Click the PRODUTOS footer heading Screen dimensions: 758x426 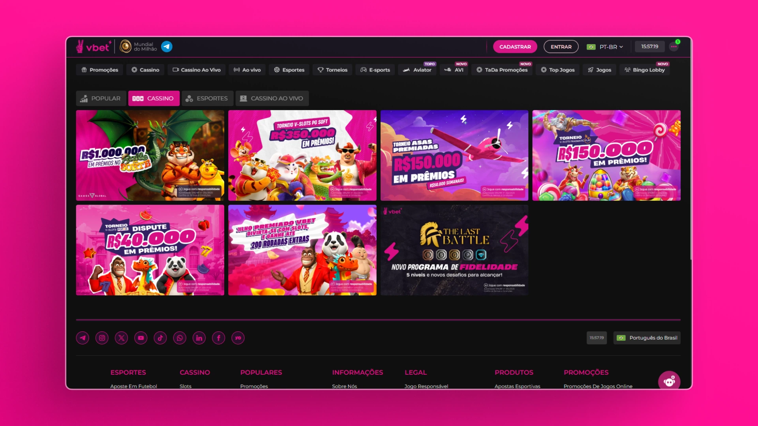click(514, 372)
